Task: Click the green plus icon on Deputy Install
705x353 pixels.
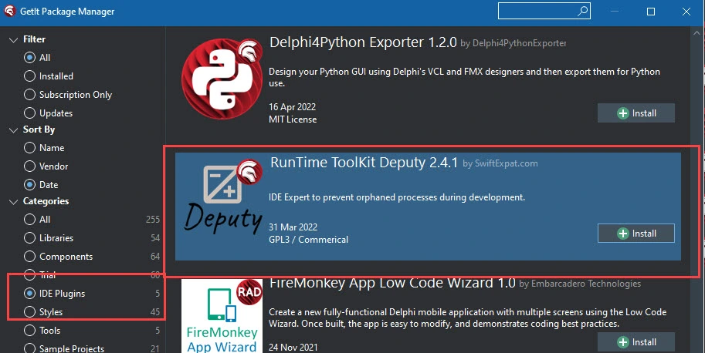Action: coord(623,234)
